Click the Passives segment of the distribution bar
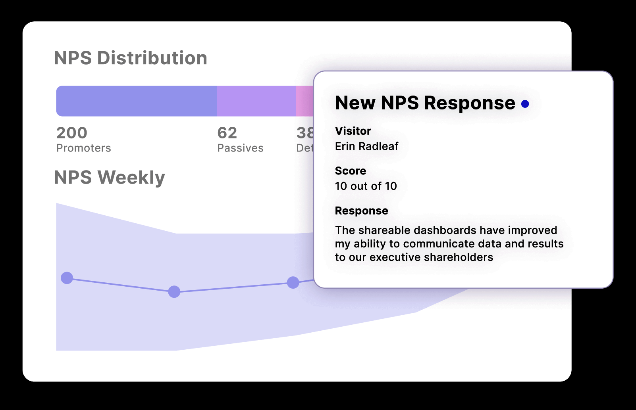Image resolution: width=636 pixels, height=410 pixels. 256,101
